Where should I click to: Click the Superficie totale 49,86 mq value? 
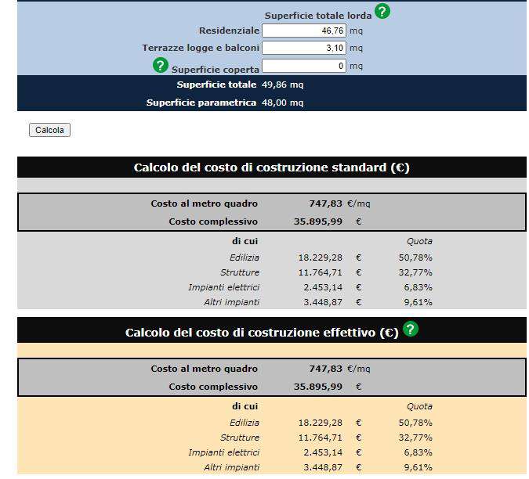pyautogui.click(x=282, y=85)
